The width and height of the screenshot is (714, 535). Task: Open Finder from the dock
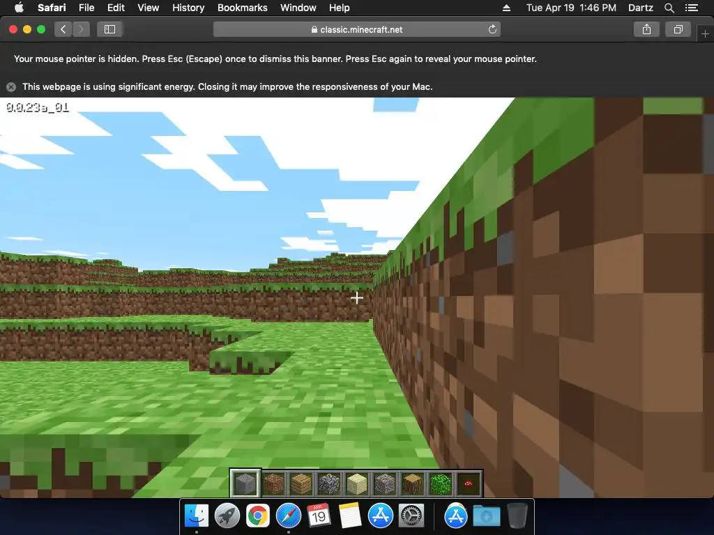click(197, 516)
